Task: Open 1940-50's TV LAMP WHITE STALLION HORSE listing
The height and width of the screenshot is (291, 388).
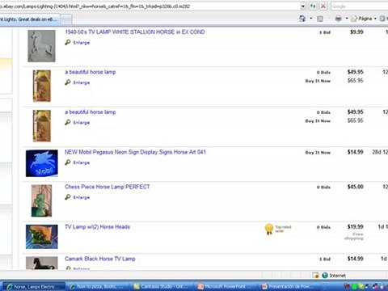Action: click(135, 32)
